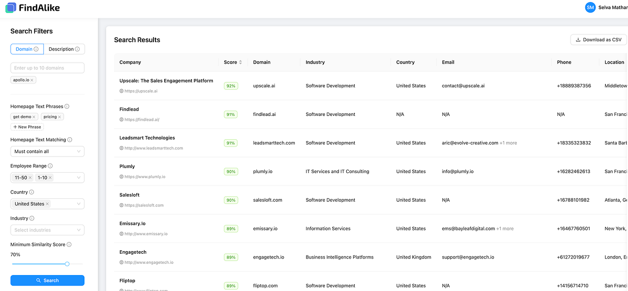
Task: Expand the Employee Range dropdown
Action: 79,178
